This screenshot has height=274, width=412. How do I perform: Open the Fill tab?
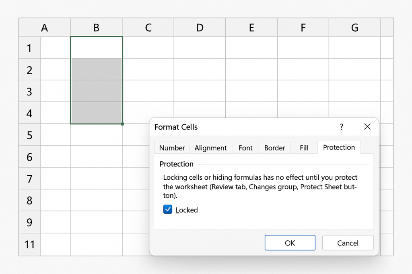304,148
